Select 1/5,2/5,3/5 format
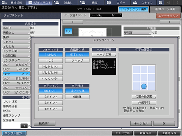 pos(51,73)
